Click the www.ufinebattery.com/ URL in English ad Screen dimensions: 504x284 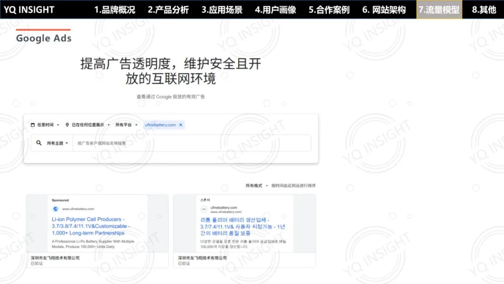78,209
